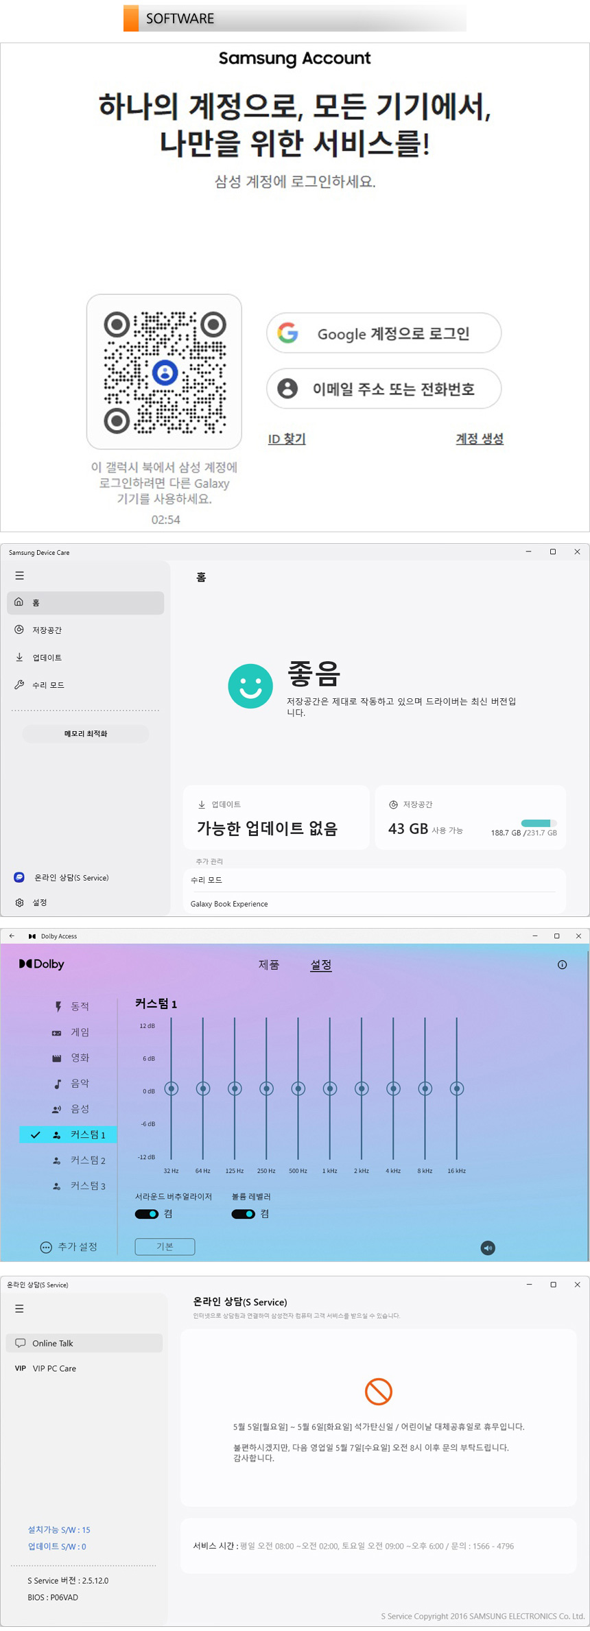The height and width of the screenshot is (1631, 590).
Task: Select 홈 in Device Care sidebar
Action: pos(86,603)
